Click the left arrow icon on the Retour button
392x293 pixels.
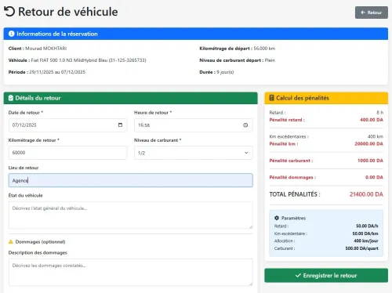tap(363, 13)
